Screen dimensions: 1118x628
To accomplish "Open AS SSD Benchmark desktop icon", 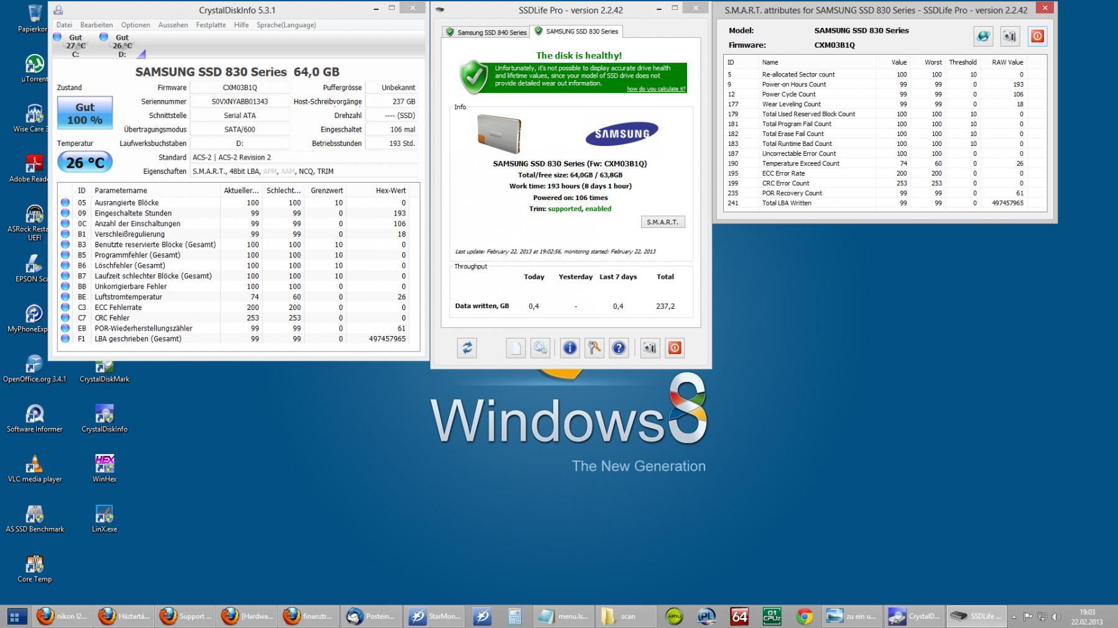I will tap(35, 519).
